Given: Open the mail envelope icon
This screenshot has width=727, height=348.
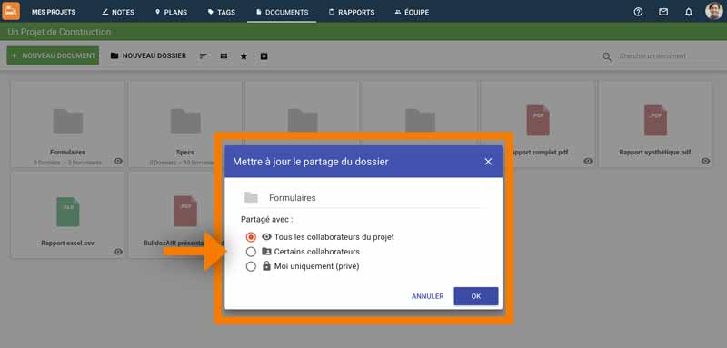Looking at the screenshot, I should coord(663,12).
